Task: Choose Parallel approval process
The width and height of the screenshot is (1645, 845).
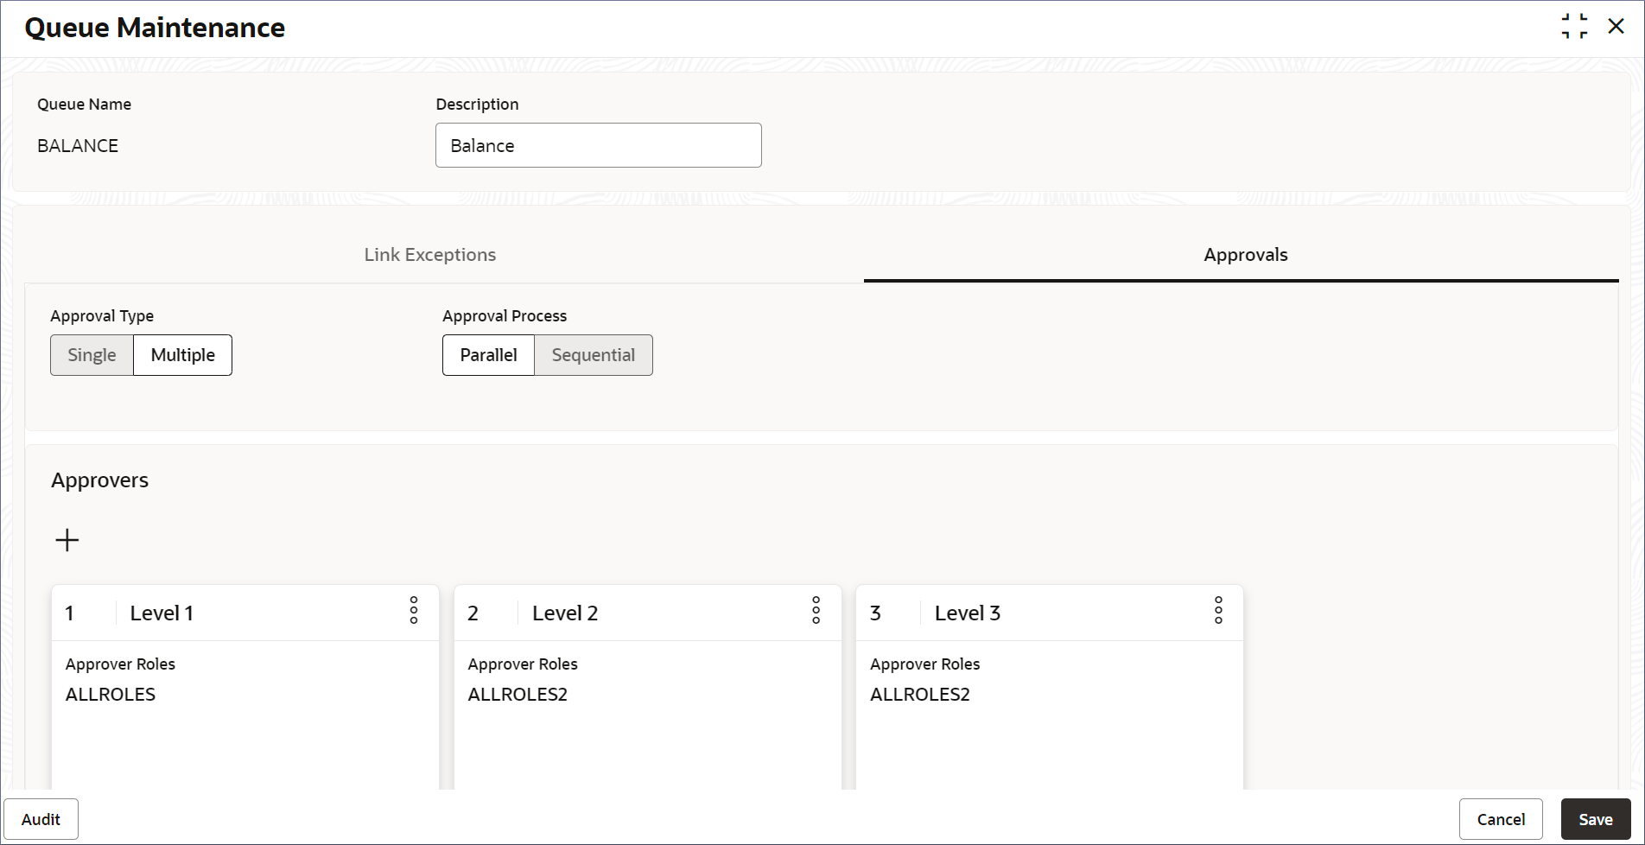Action: point(488,355)
